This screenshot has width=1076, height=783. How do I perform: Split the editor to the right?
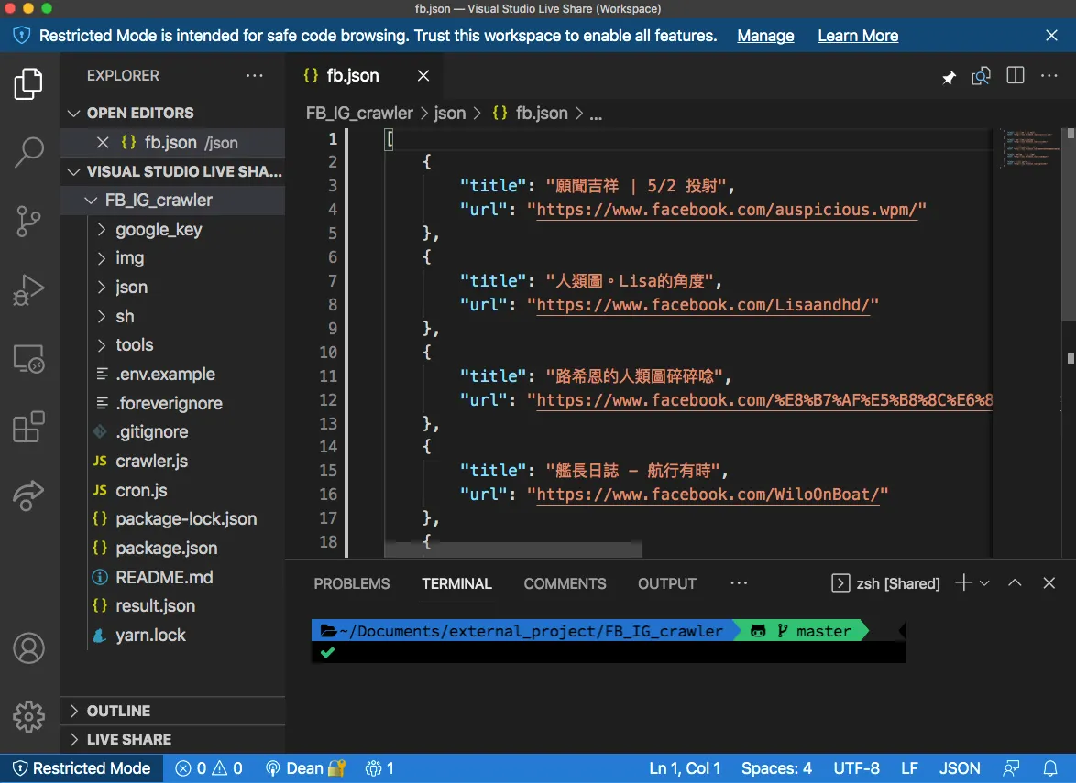tap(1016, 75)
